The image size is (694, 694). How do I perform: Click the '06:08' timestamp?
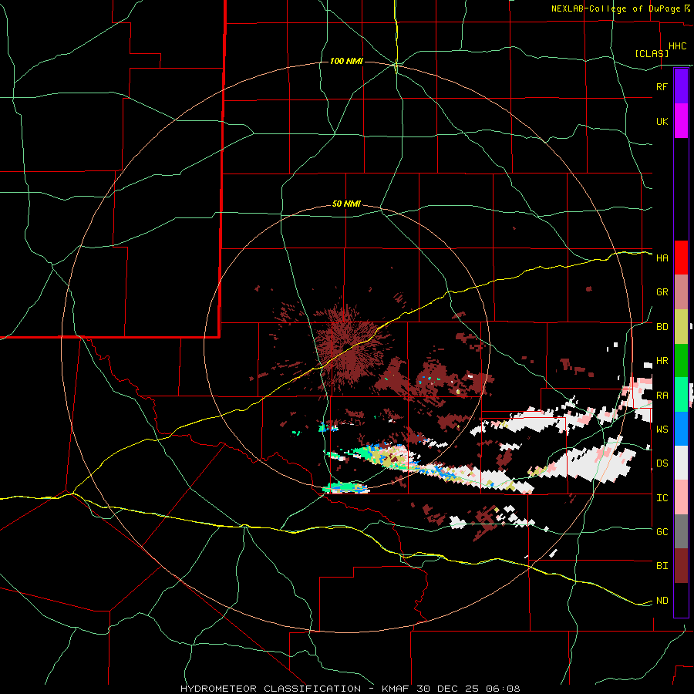502,689
